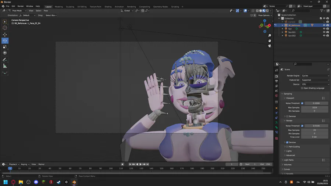The height and width of the screenshot is (186, 331).
Task: Open the Render properties tab
Action: click(x=277, y=76)
